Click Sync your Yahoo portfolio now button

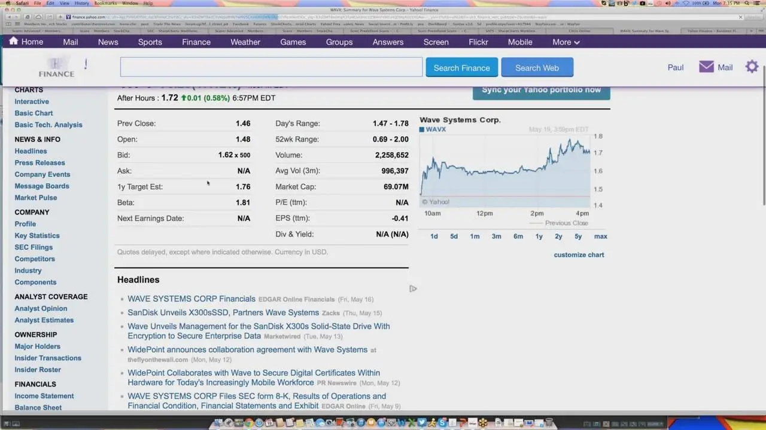pyautogui.click(x=541, y=91)
